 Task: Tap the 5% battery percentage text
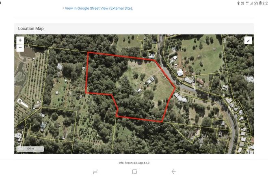[x=256, y=3]
